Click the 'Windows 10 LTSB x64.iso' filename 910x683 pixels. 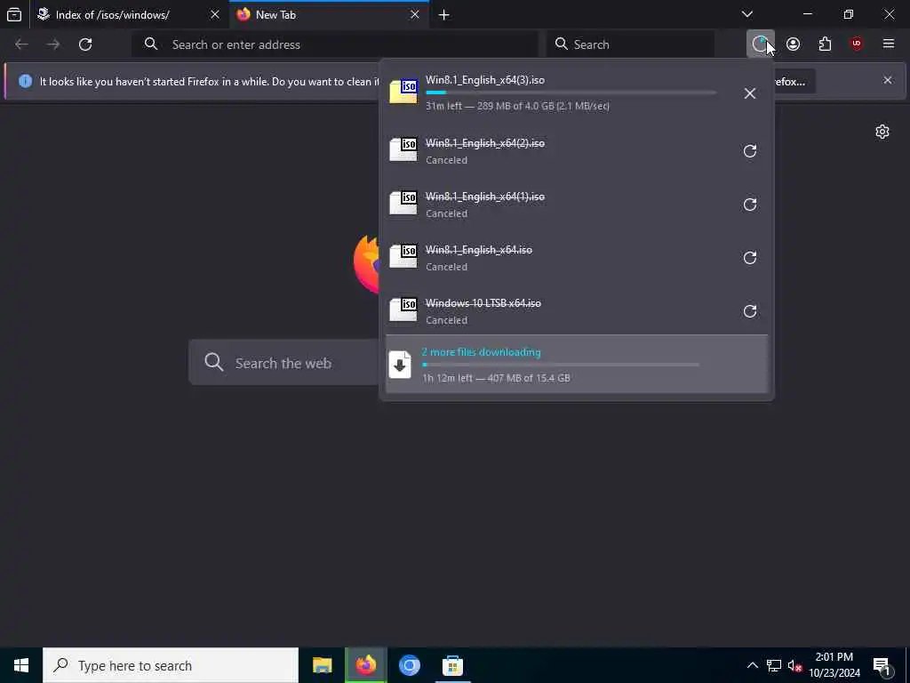pos(483,303)
